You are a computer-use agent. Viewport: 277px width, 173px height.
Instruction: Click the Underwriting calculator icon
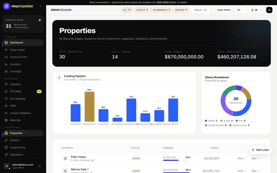coord(6,147)
